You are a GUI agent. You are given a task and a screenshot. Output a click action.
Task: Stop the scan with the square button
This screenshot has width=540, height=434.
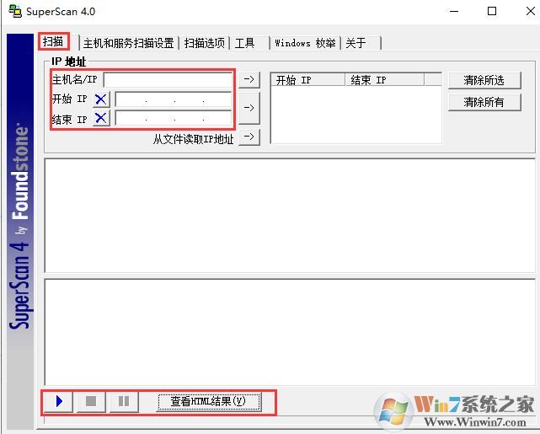pyautogui.click(x=91, y=401)
